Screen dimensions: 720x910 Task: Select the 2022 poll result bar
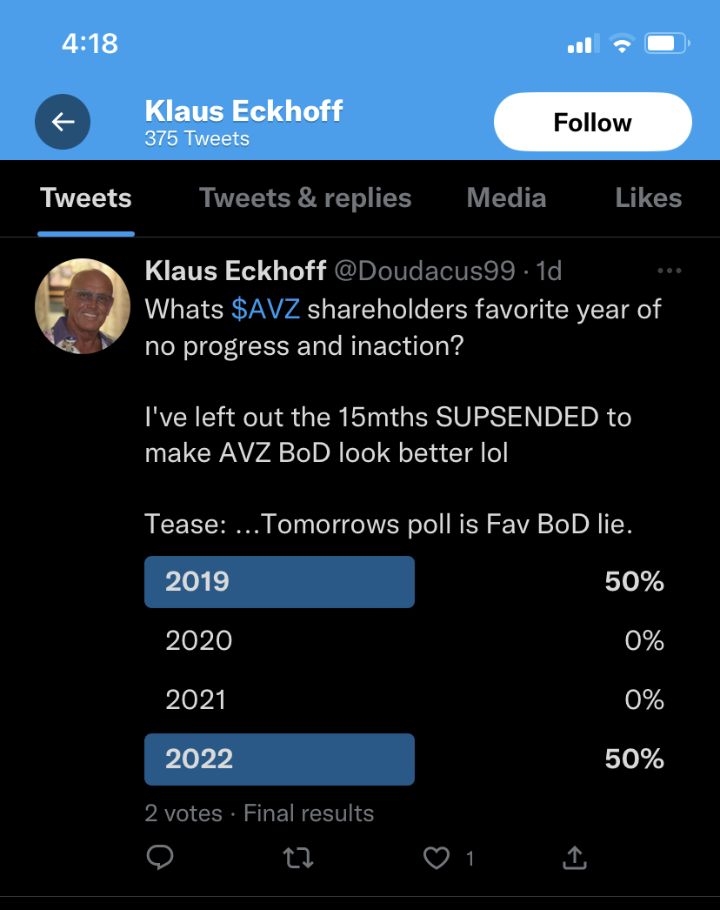tap(279, 759)
